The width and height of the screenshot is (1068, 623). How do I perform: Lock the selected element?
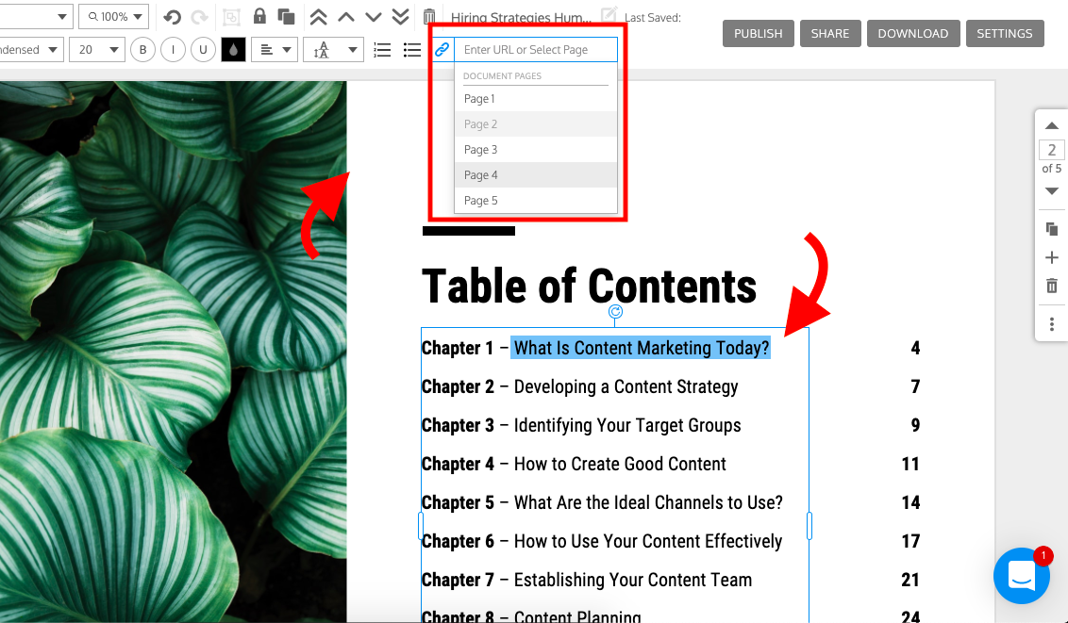click(259, 16)
